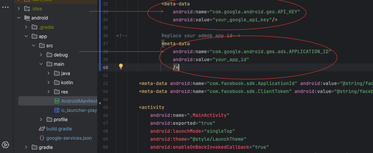Click the main folder icon
Image resolution: width=373 pixels, height=153 pixels.
tap(49, 64)
